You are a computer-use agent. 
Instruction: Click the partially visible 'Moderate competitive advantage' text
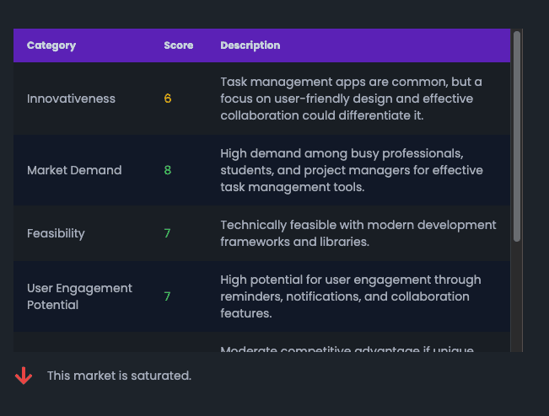[x=347, y=349]
